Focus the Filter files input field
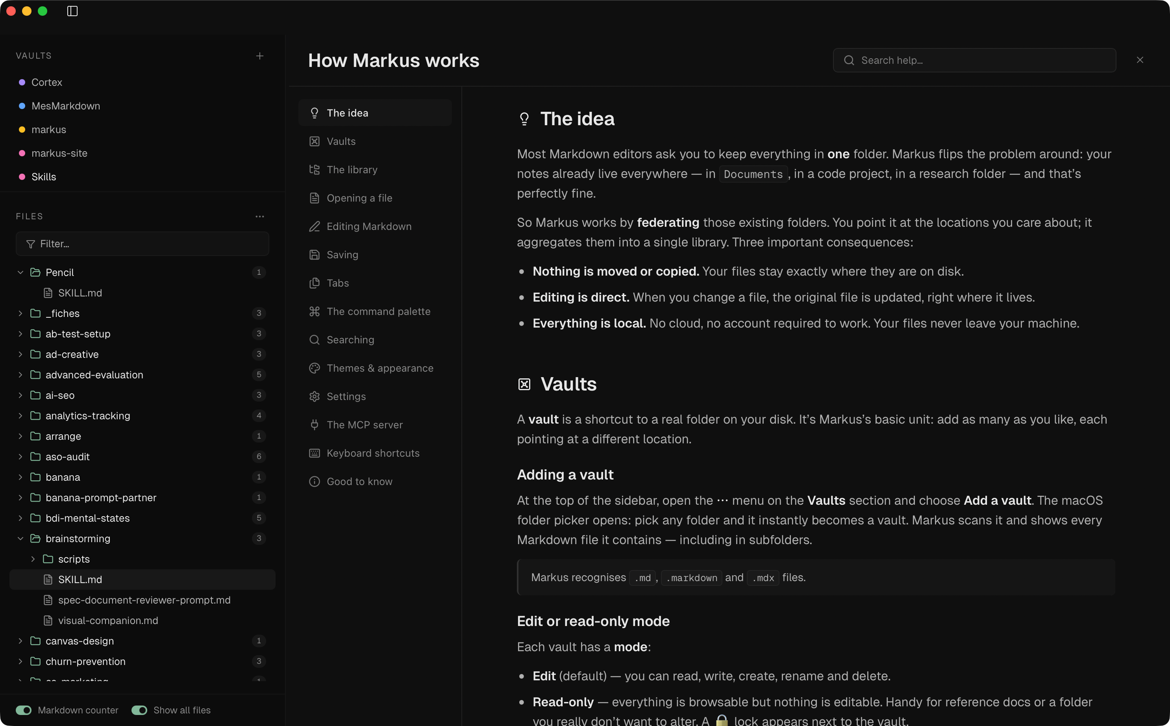This screenshot has height=726, width=1170. point(142,244)
